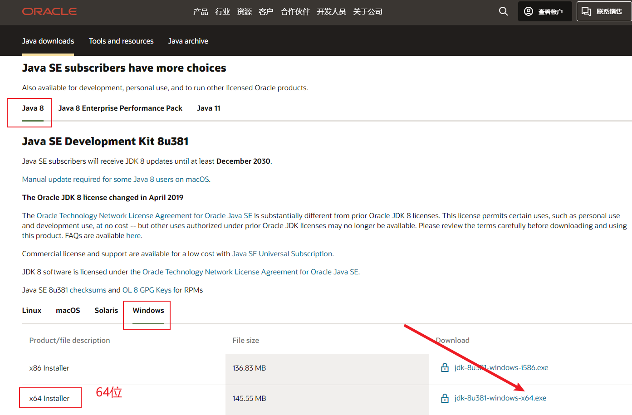Switch to the Java 11 tab
632x415 pixels.
pos(209,108)
